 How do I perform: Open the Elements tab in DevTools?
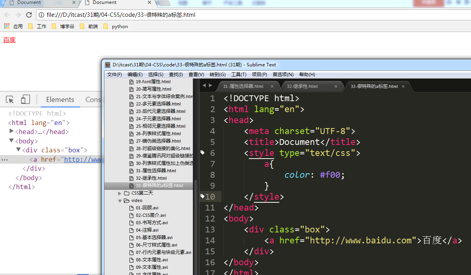point(60,100)
